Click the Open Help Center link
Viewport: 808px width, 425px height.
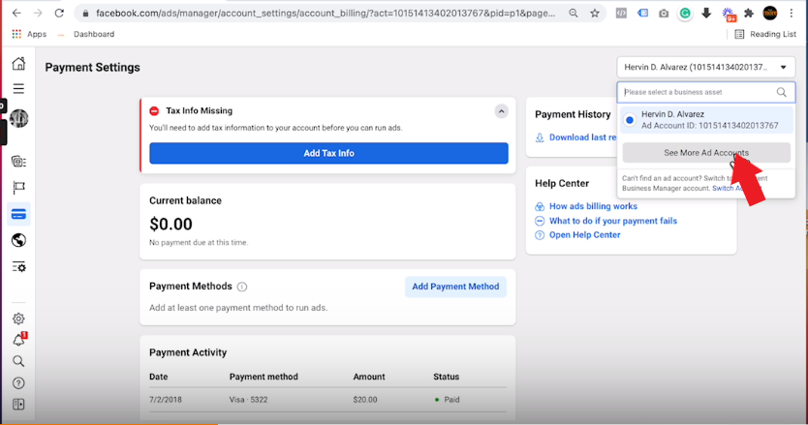(584, 235)
